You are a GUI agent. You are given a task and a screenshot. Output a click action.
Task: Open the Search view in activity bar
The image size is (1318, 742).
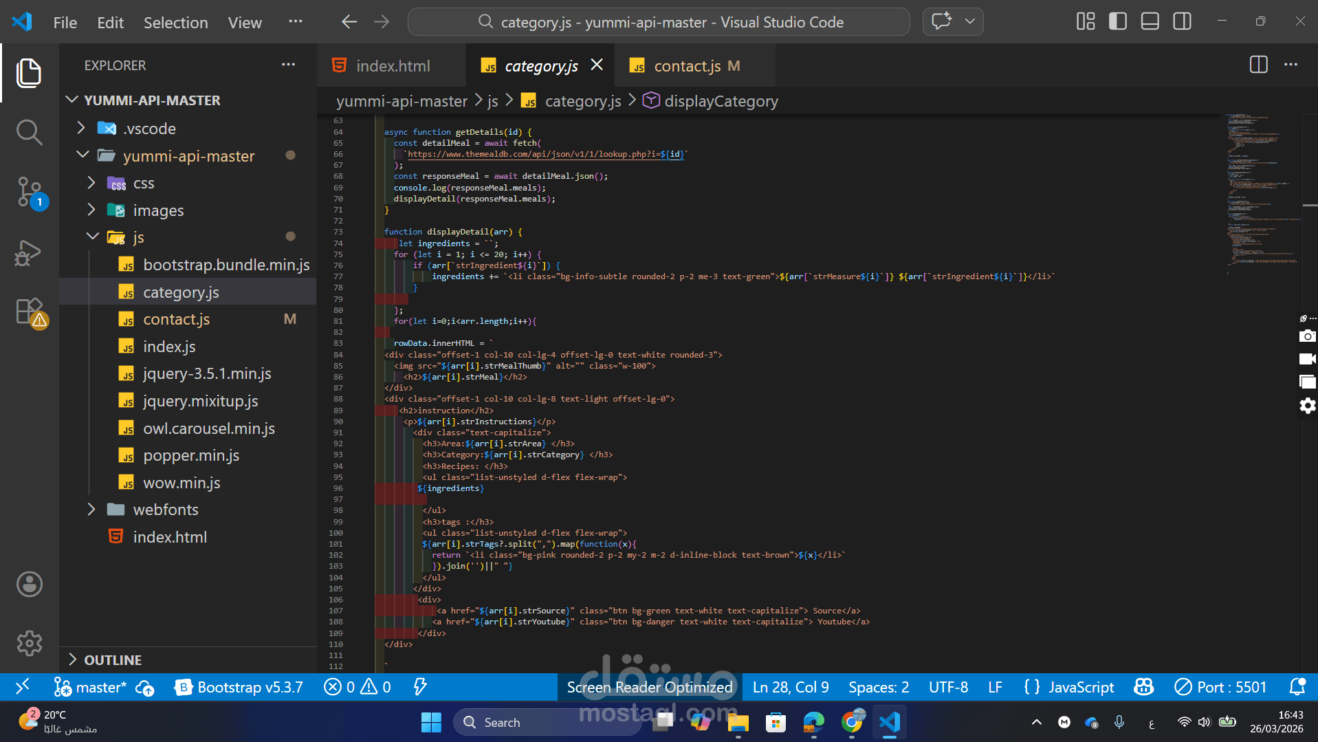coord(29,132)
